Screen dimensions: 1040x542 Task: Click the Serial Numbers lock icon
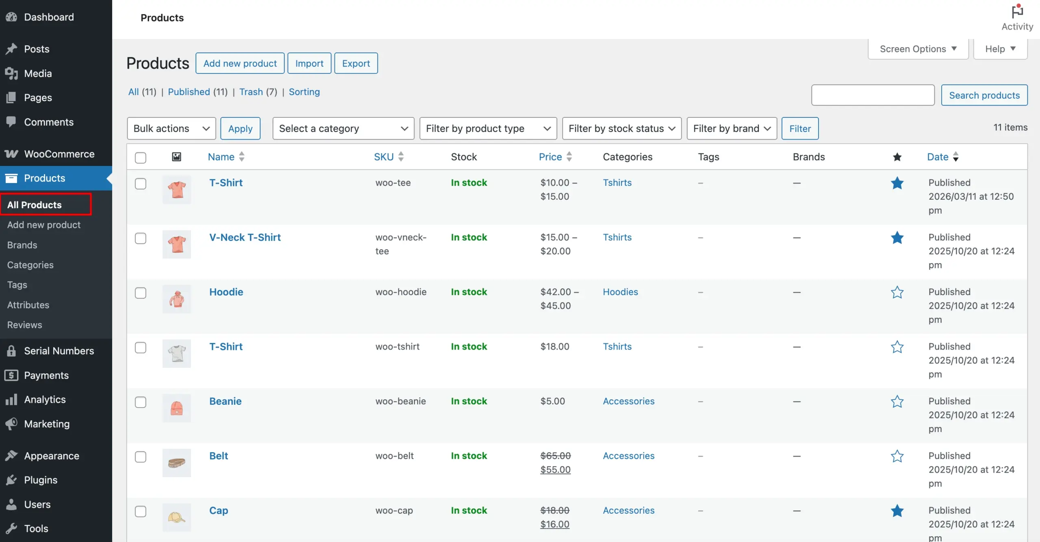click(11, 351)
